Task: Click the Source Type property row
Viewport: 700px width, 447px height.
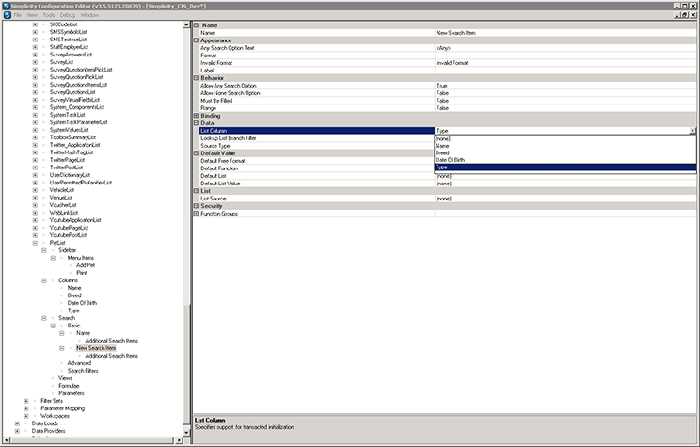Action: coord(316,146)
